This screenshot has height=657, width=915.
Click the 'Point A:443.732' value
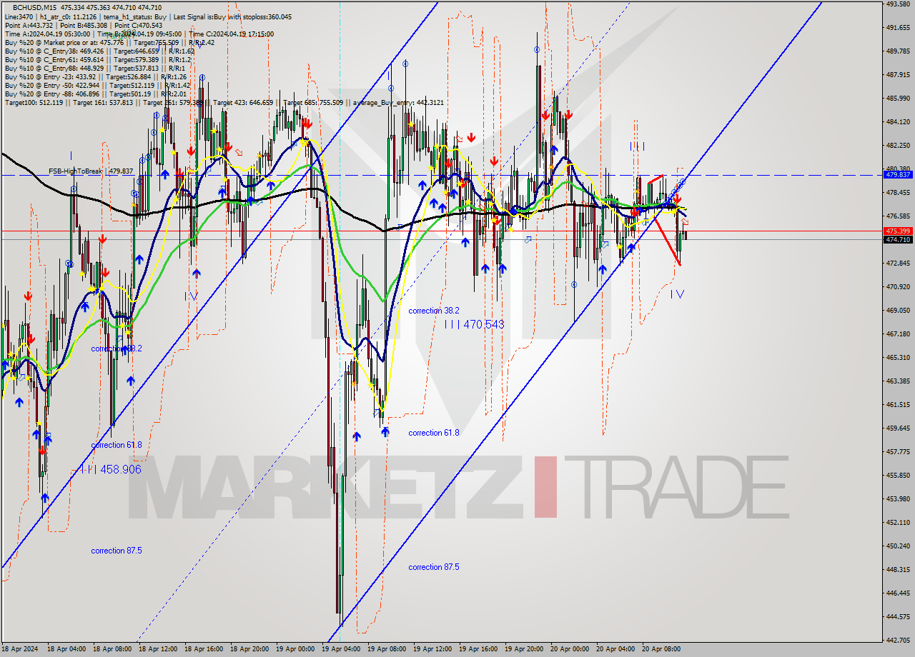(28, 25)
